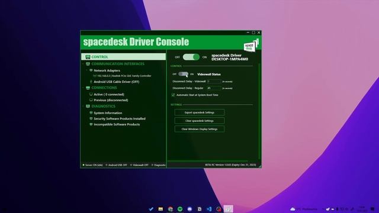Open Security Software Products Installed
Image resolution: width=379 pixels, height=213 pixels.
point(120,118)
